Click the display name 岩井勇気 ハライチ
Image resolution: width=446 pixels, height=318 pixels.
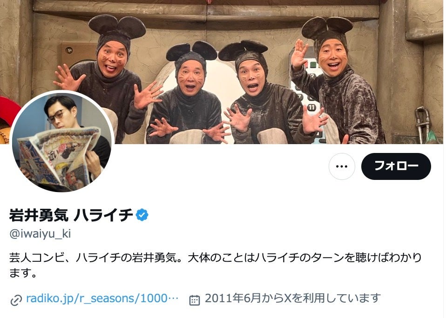(x=71, y=215)
